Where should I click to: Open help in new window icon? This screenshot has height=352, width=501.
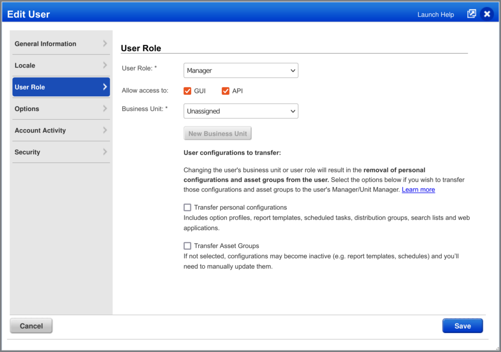click(x=471, y=14)
